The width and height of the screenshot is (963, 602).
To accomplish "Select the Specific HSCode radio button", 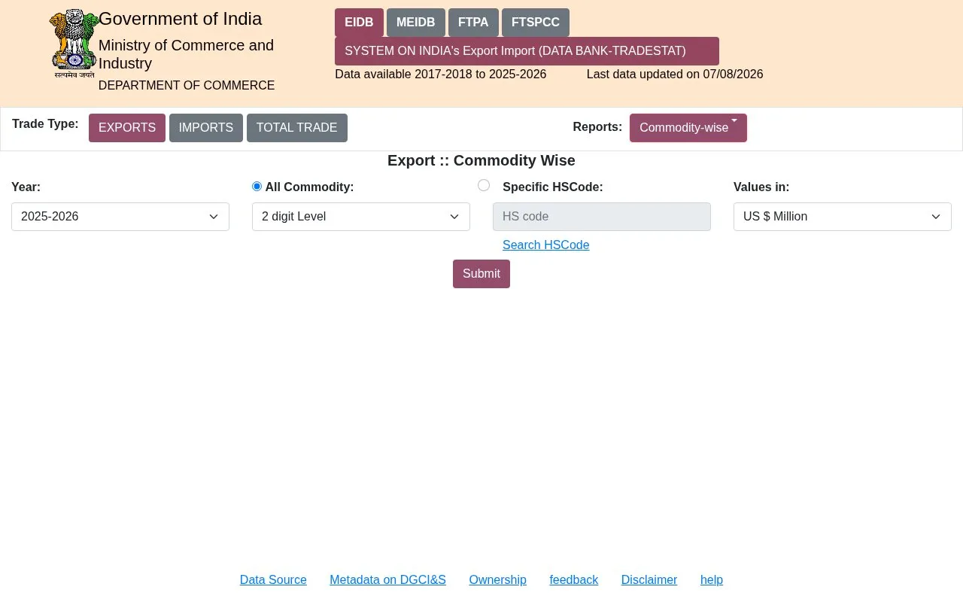I will [x=484, y=185].
